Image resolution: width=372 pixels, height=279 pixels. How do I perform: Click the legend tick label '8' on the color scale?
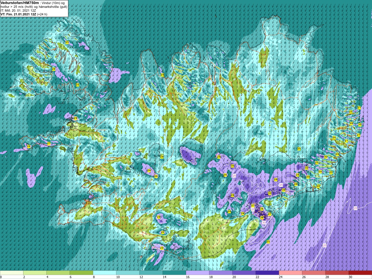94,277
